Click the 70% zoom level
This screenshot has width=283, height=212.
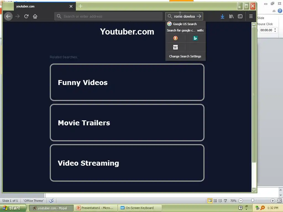(233, 201)
